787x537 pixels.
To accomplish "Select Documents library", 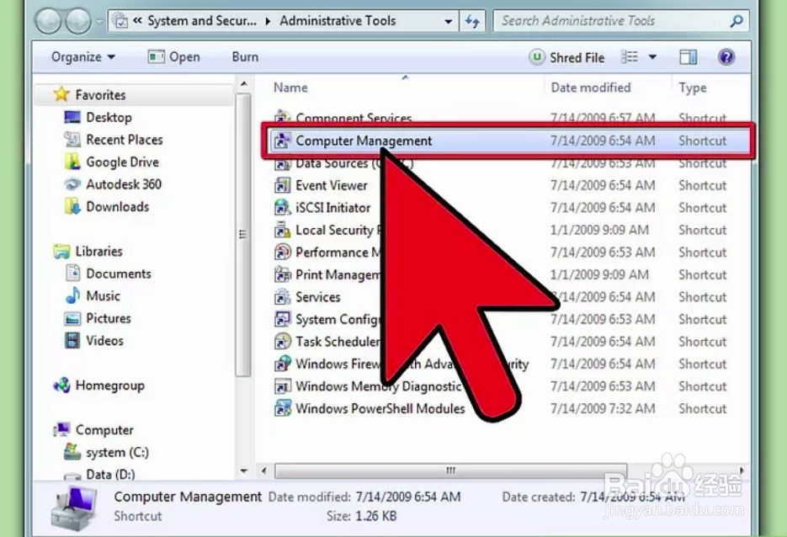I will (x=119, y=274).
